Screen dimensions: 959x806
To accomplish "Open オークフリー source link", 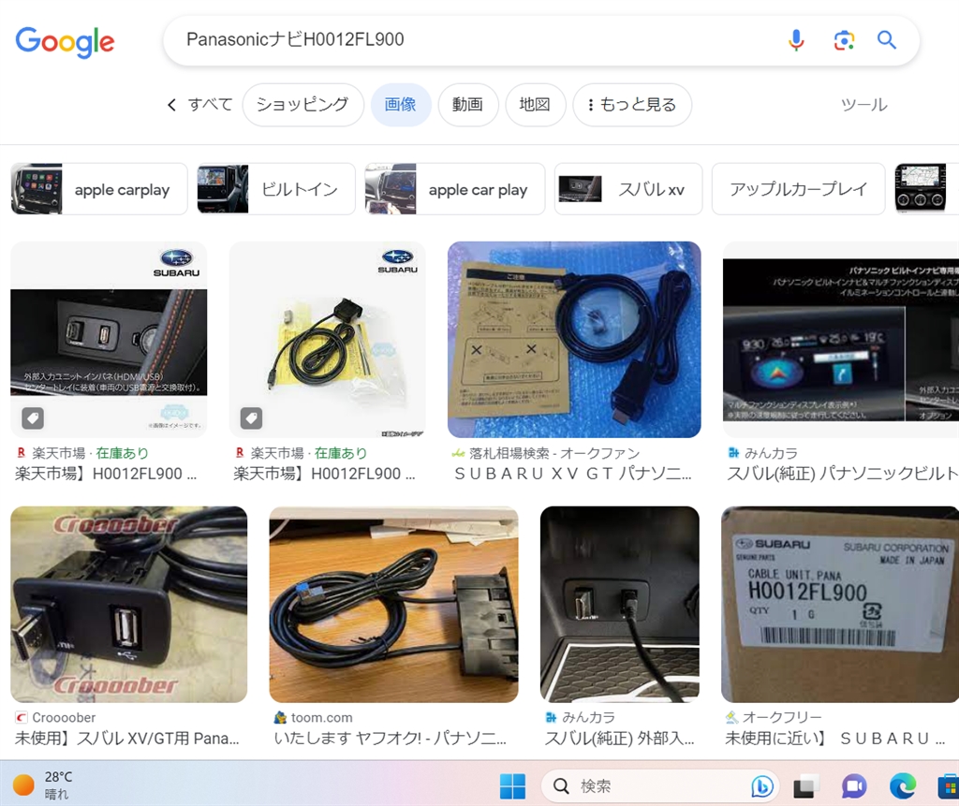I will click(774, 717).
